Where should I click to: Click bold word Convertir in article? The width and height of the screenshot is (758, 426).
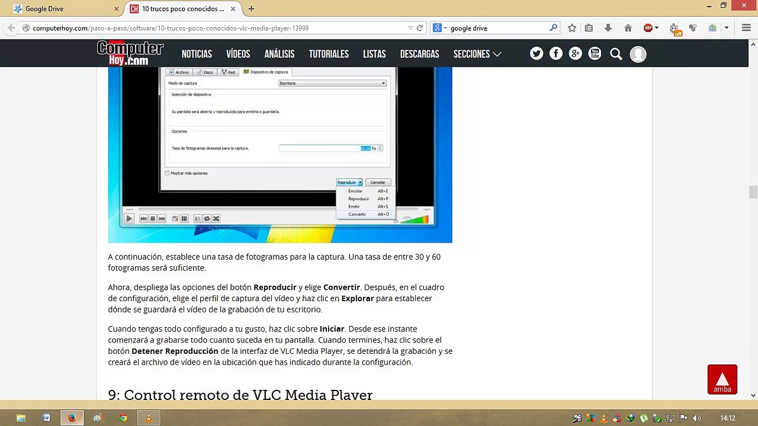(x=342, y=287)
